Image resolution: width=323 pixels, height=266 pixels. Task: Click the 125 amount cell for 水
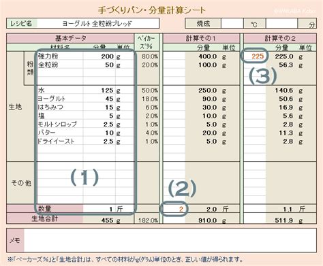point(99,90)
